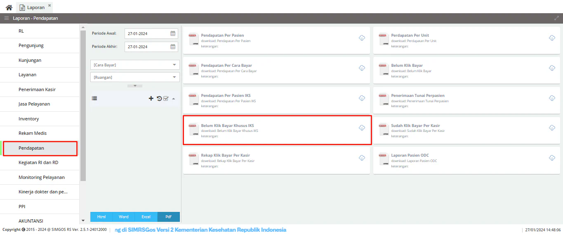Screen dimensions: 563x235
Task: Click the Laporan Pasien ODC file icon
Action: point(384,159)
